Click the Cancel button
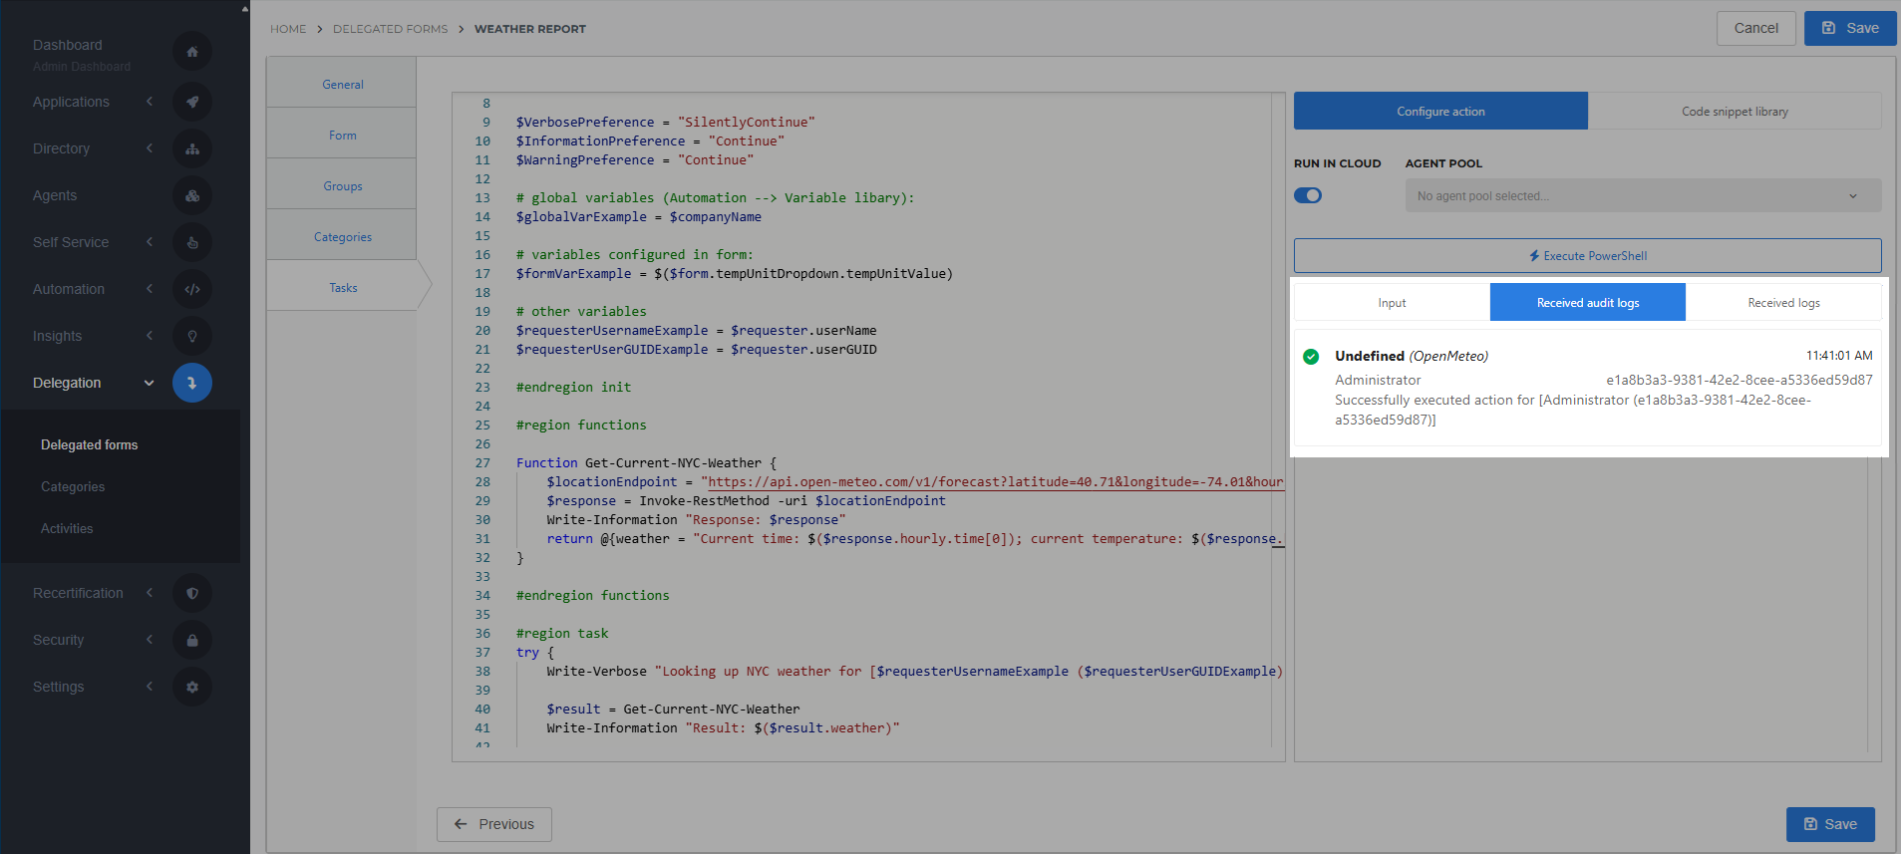The image size is (1901, 854). (1755, 28)
